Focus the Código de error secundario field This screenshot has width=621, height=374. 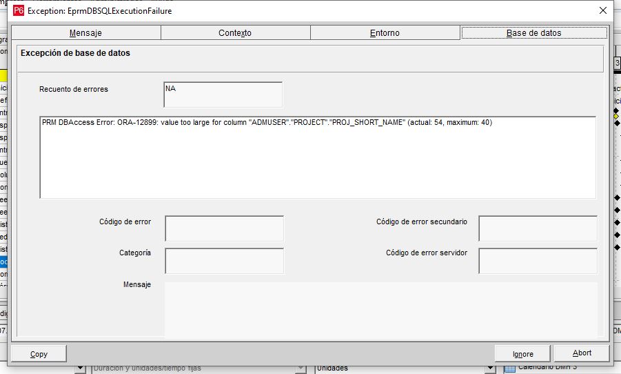pyautogui.click(x=538, y=228)
